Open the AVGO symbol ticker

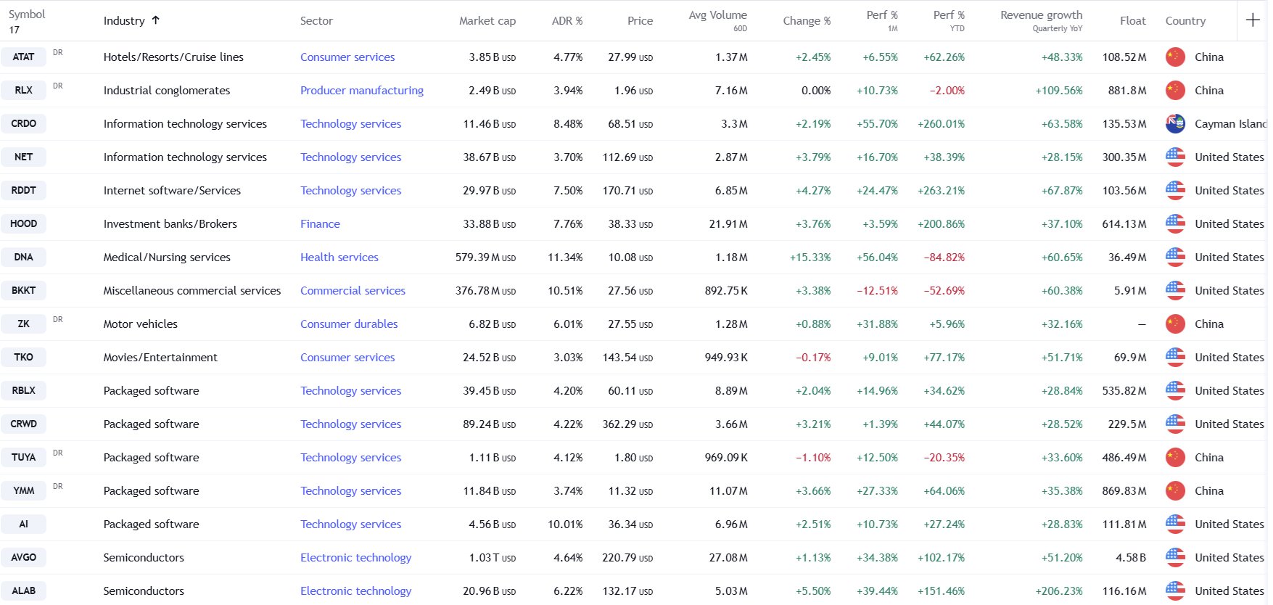pyautogui.click(x=23, y=558)
